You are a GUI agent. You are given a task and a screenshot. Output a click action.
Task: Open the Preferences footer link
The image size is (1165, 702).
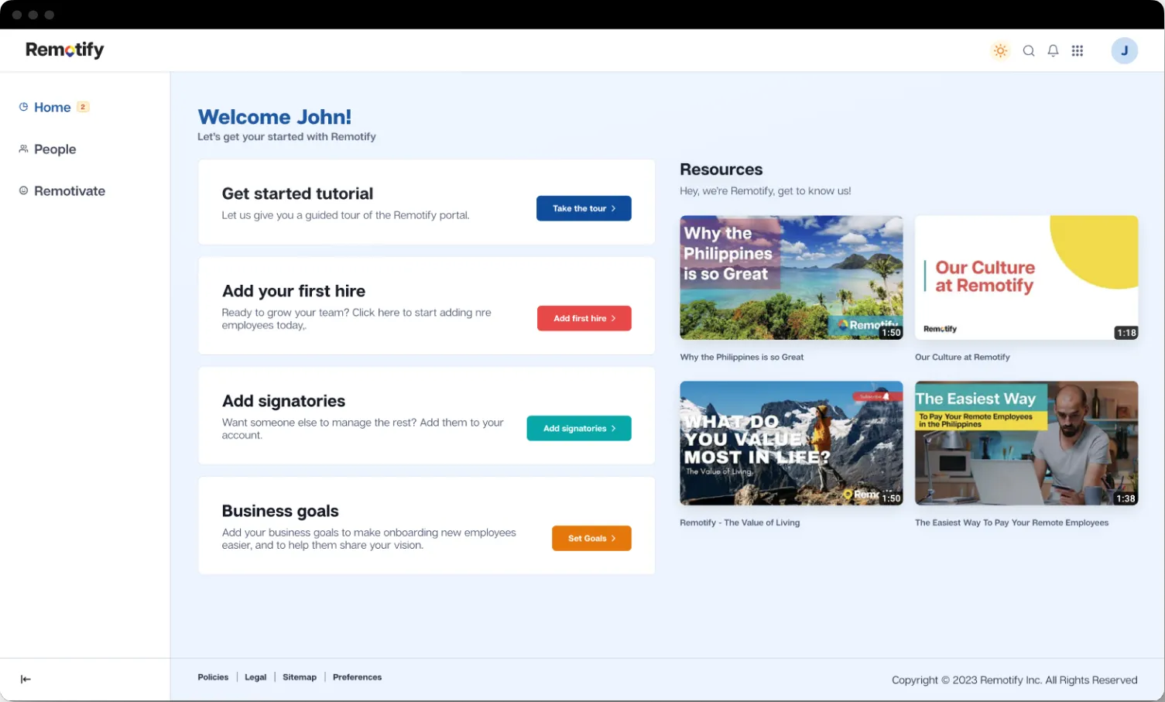click(x=357, y=677)
